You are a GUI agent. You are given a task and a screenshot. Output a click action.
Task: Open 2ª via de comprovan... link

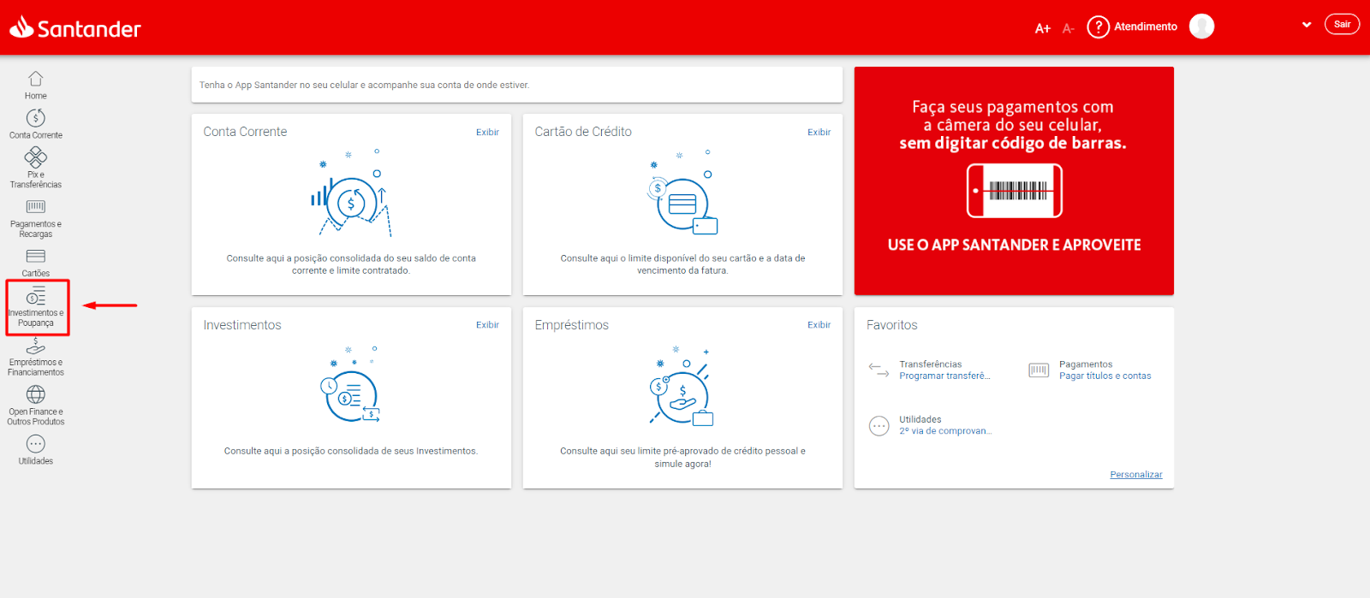945,431
